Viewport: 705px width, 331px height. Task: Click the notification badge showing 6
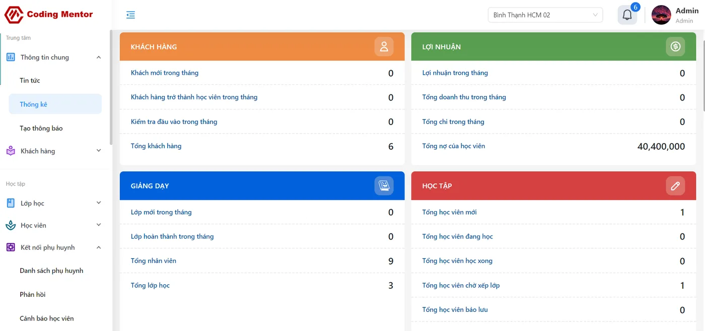point(636,7)
